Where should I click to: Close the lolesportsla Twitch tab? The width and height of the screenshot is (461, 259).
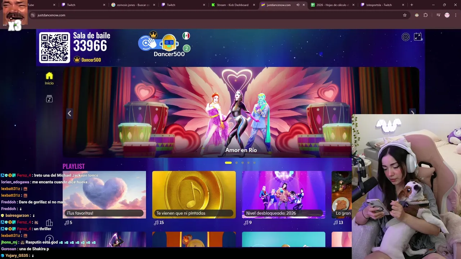click(x=403, y=5)
